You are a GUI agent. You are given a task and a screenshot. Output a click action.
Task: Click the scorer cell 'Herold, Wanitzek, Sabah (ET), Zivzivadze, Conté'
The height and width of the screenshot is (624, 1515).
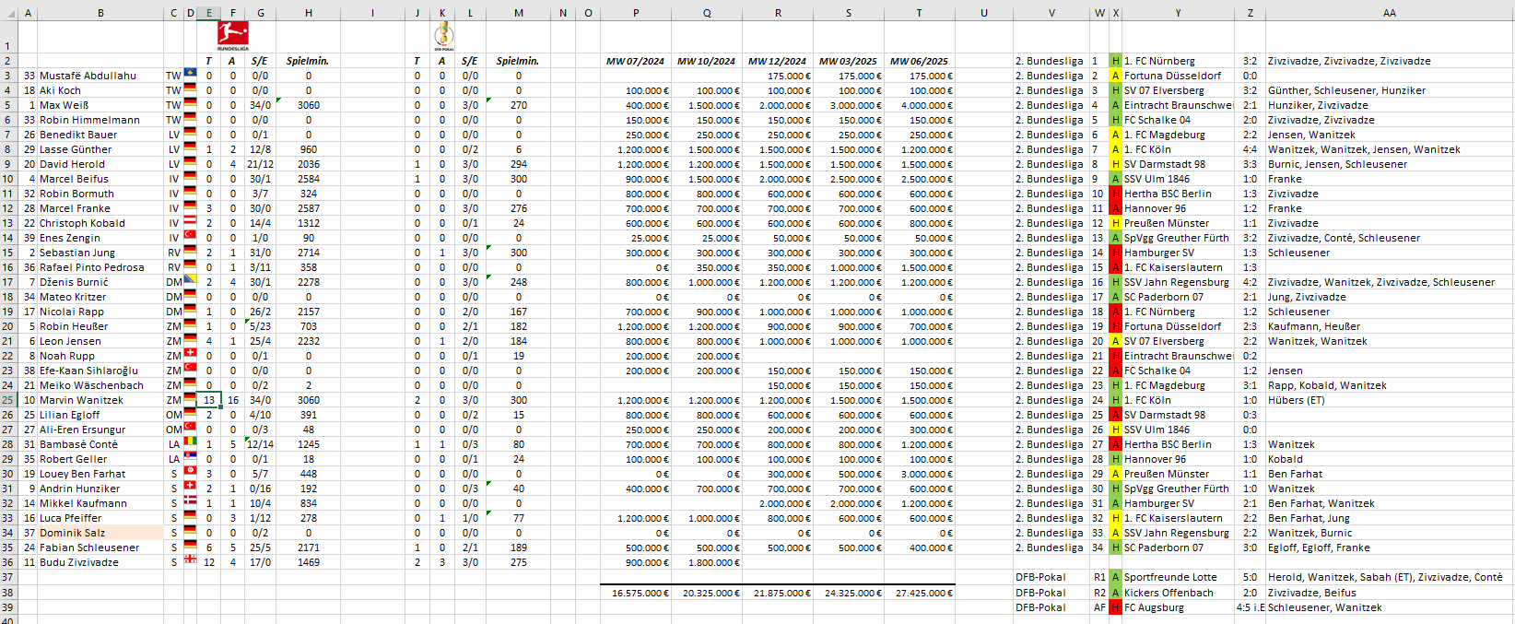click(x=1385, y=577)
